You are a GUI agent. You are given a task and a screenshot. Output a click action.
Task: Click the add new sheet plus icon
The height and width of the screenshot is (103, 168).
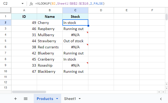pos(15,99)
